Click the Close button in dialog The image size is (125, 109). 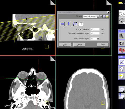(x=79, y=44)
